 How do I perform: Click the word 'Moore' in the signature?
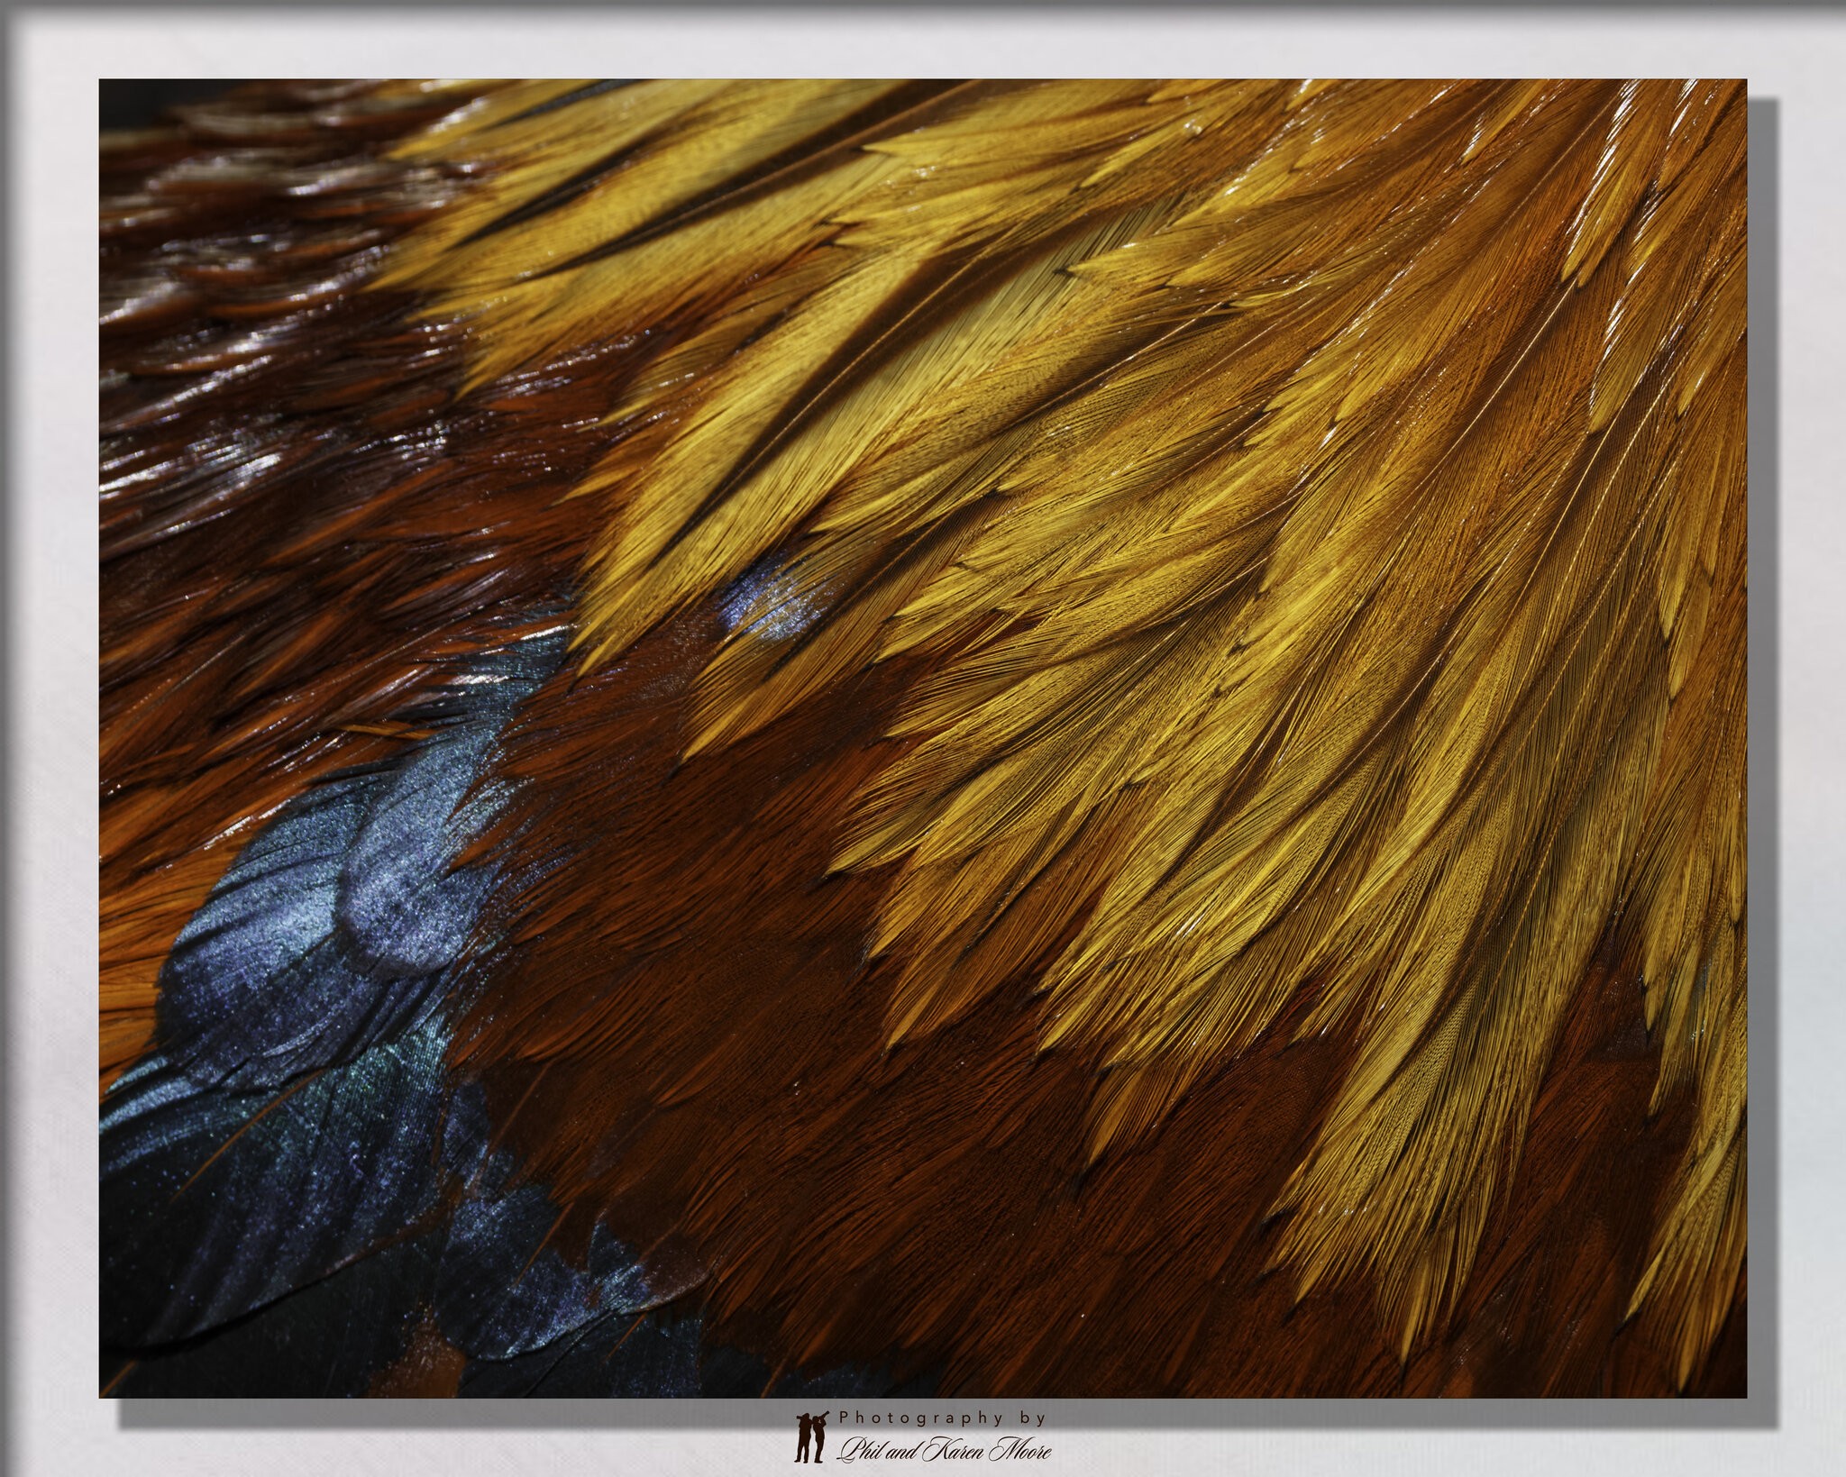pyautogui.click(x=1019, y=1450)
